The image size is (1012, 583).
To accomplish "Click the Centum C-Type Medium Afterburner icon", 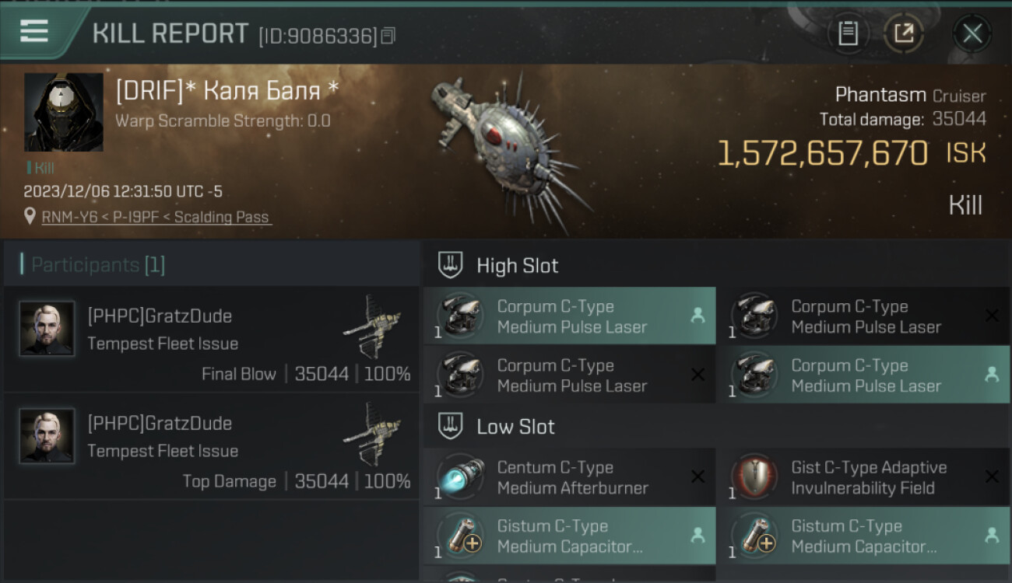I will tap(460, 477).
